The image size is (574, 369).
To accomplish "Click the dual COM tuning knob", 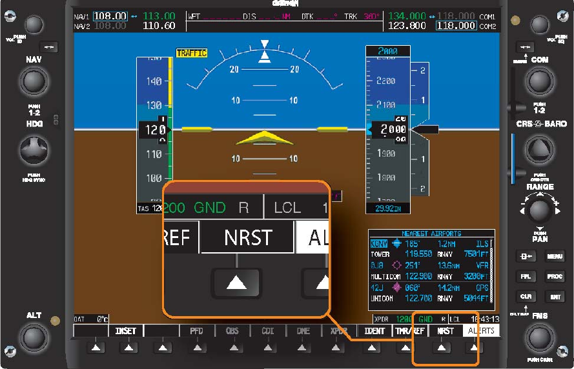I will point(540,81).
